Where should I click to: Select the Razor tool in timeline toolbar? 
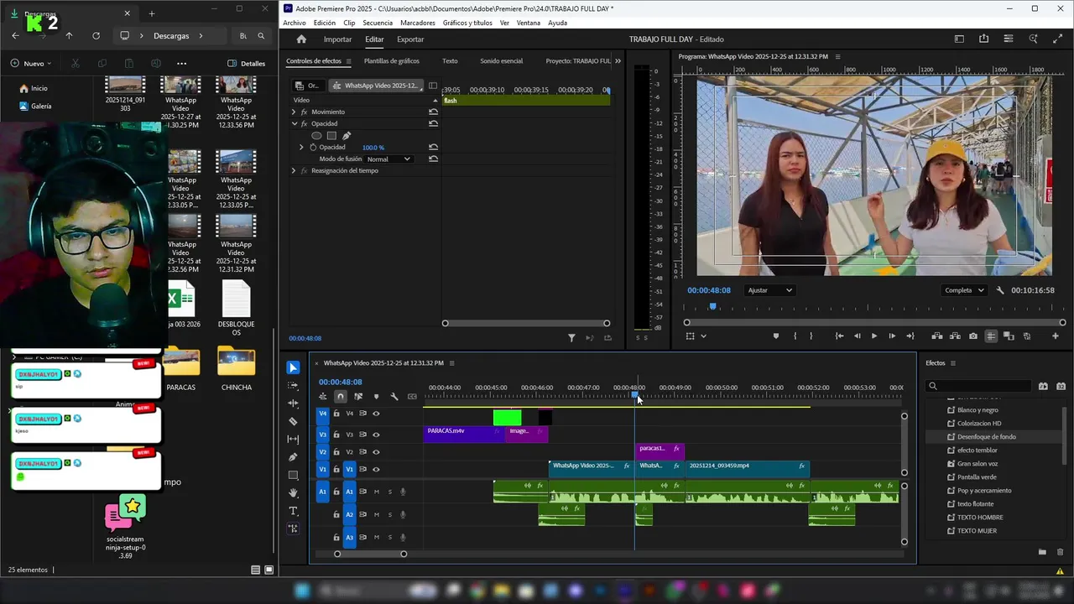point(293,421)
